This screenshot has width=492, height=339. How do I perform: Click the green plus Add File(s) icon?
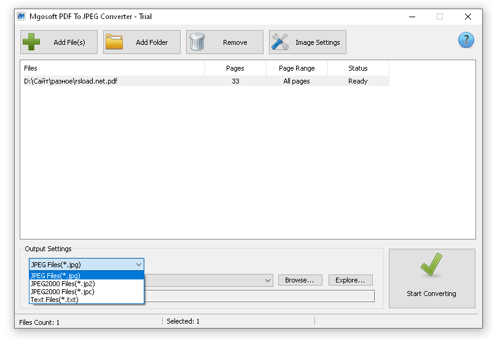pos(31,42)
